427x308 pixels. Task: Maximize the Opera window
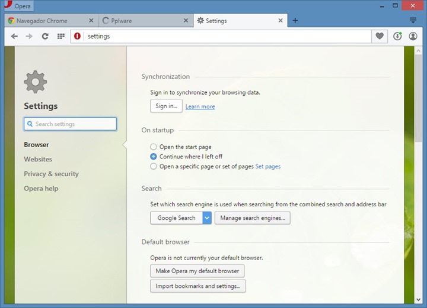(x=395, y=5)
